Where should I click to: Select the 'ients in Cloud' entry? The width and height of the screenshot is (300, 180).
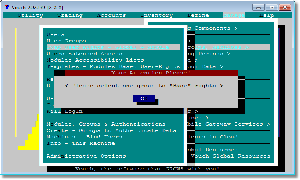pos(213,137)
